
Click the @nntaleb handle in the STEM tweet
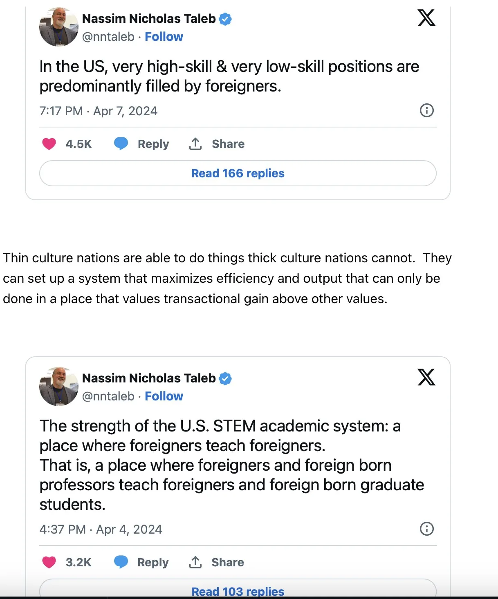point(108,396)
